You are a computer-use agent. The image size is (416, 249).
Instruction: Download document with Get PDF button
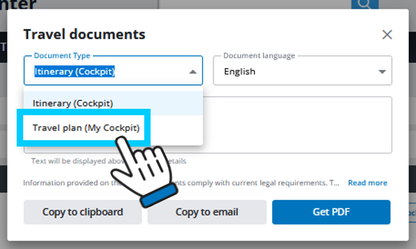[x=331, y=212]
